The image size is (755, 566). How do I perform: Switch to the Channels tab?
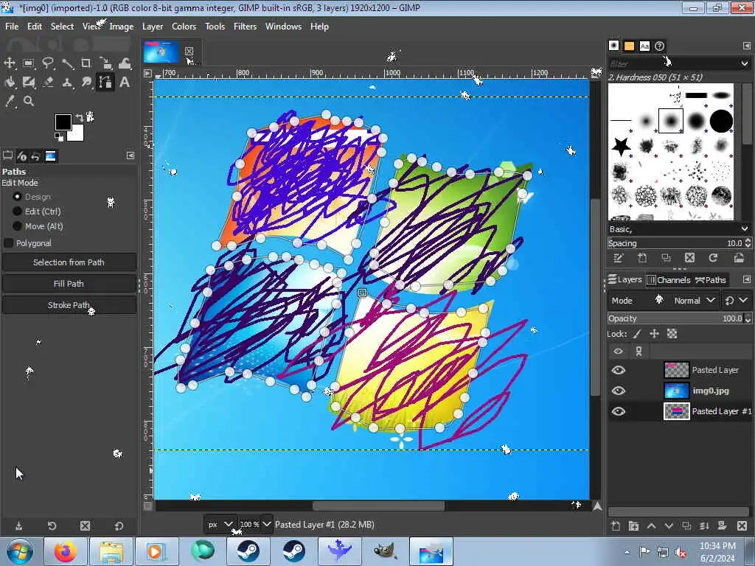tap(668, 279)
